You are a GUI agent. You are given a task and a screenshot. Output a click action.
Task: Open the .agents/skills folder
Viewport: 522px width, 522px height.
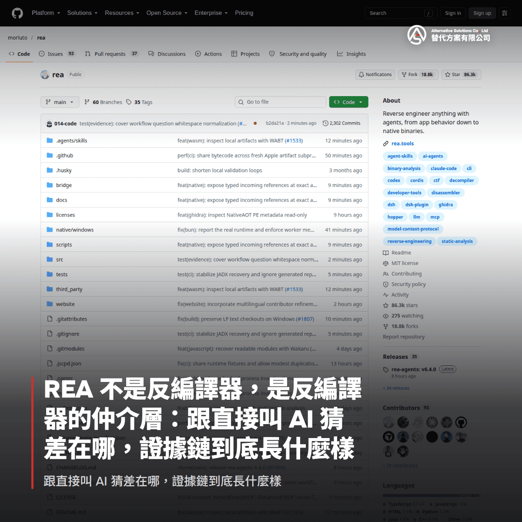coord(71,141)
